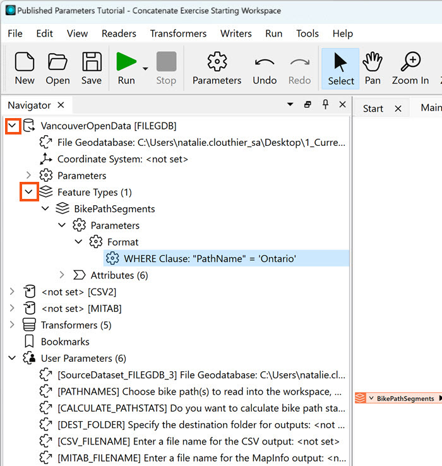
Task: Expand the not set MITAB writer
Action: [x=12, y=308]
